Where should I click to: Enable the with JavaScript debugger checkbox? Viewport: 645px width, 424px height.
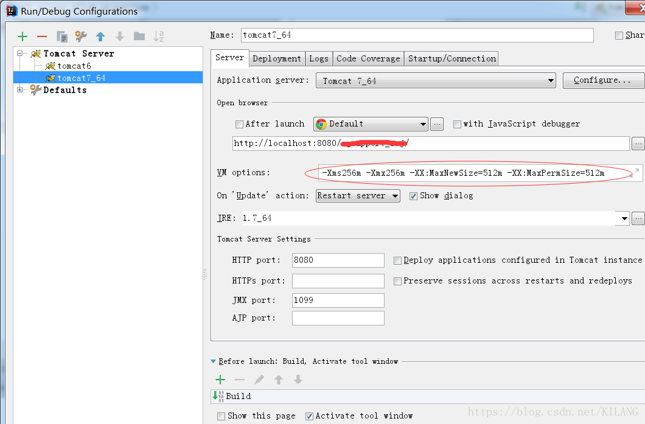[x=457, y=124]
